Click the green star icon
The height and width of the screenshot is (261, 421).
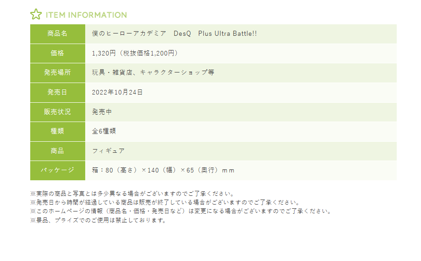coord(36,14)
